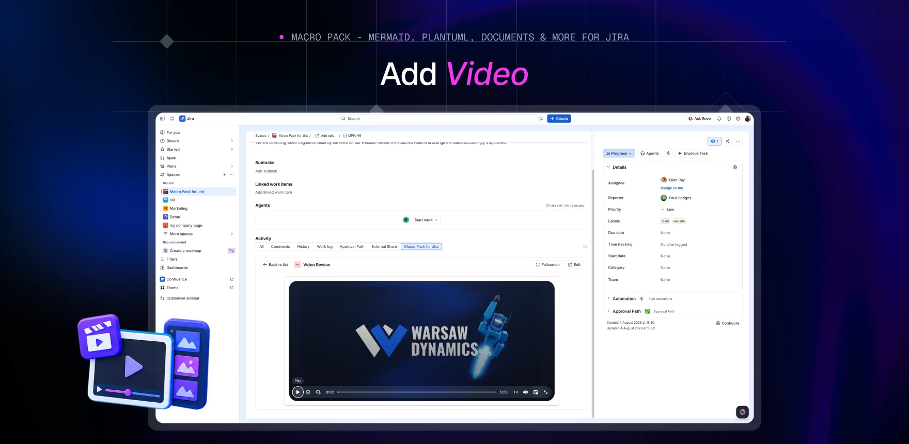Expand the Automation section
The height and width of the screenshot is (444, 909).
coord(608,298)
